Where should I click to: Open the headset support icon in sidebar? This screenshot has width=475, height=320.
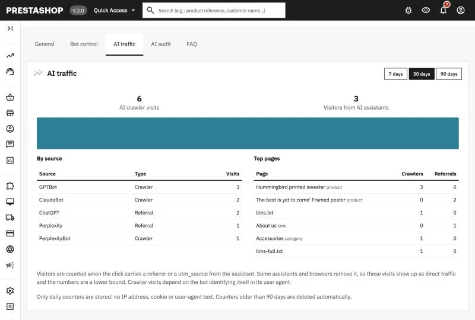coord(10,72)
